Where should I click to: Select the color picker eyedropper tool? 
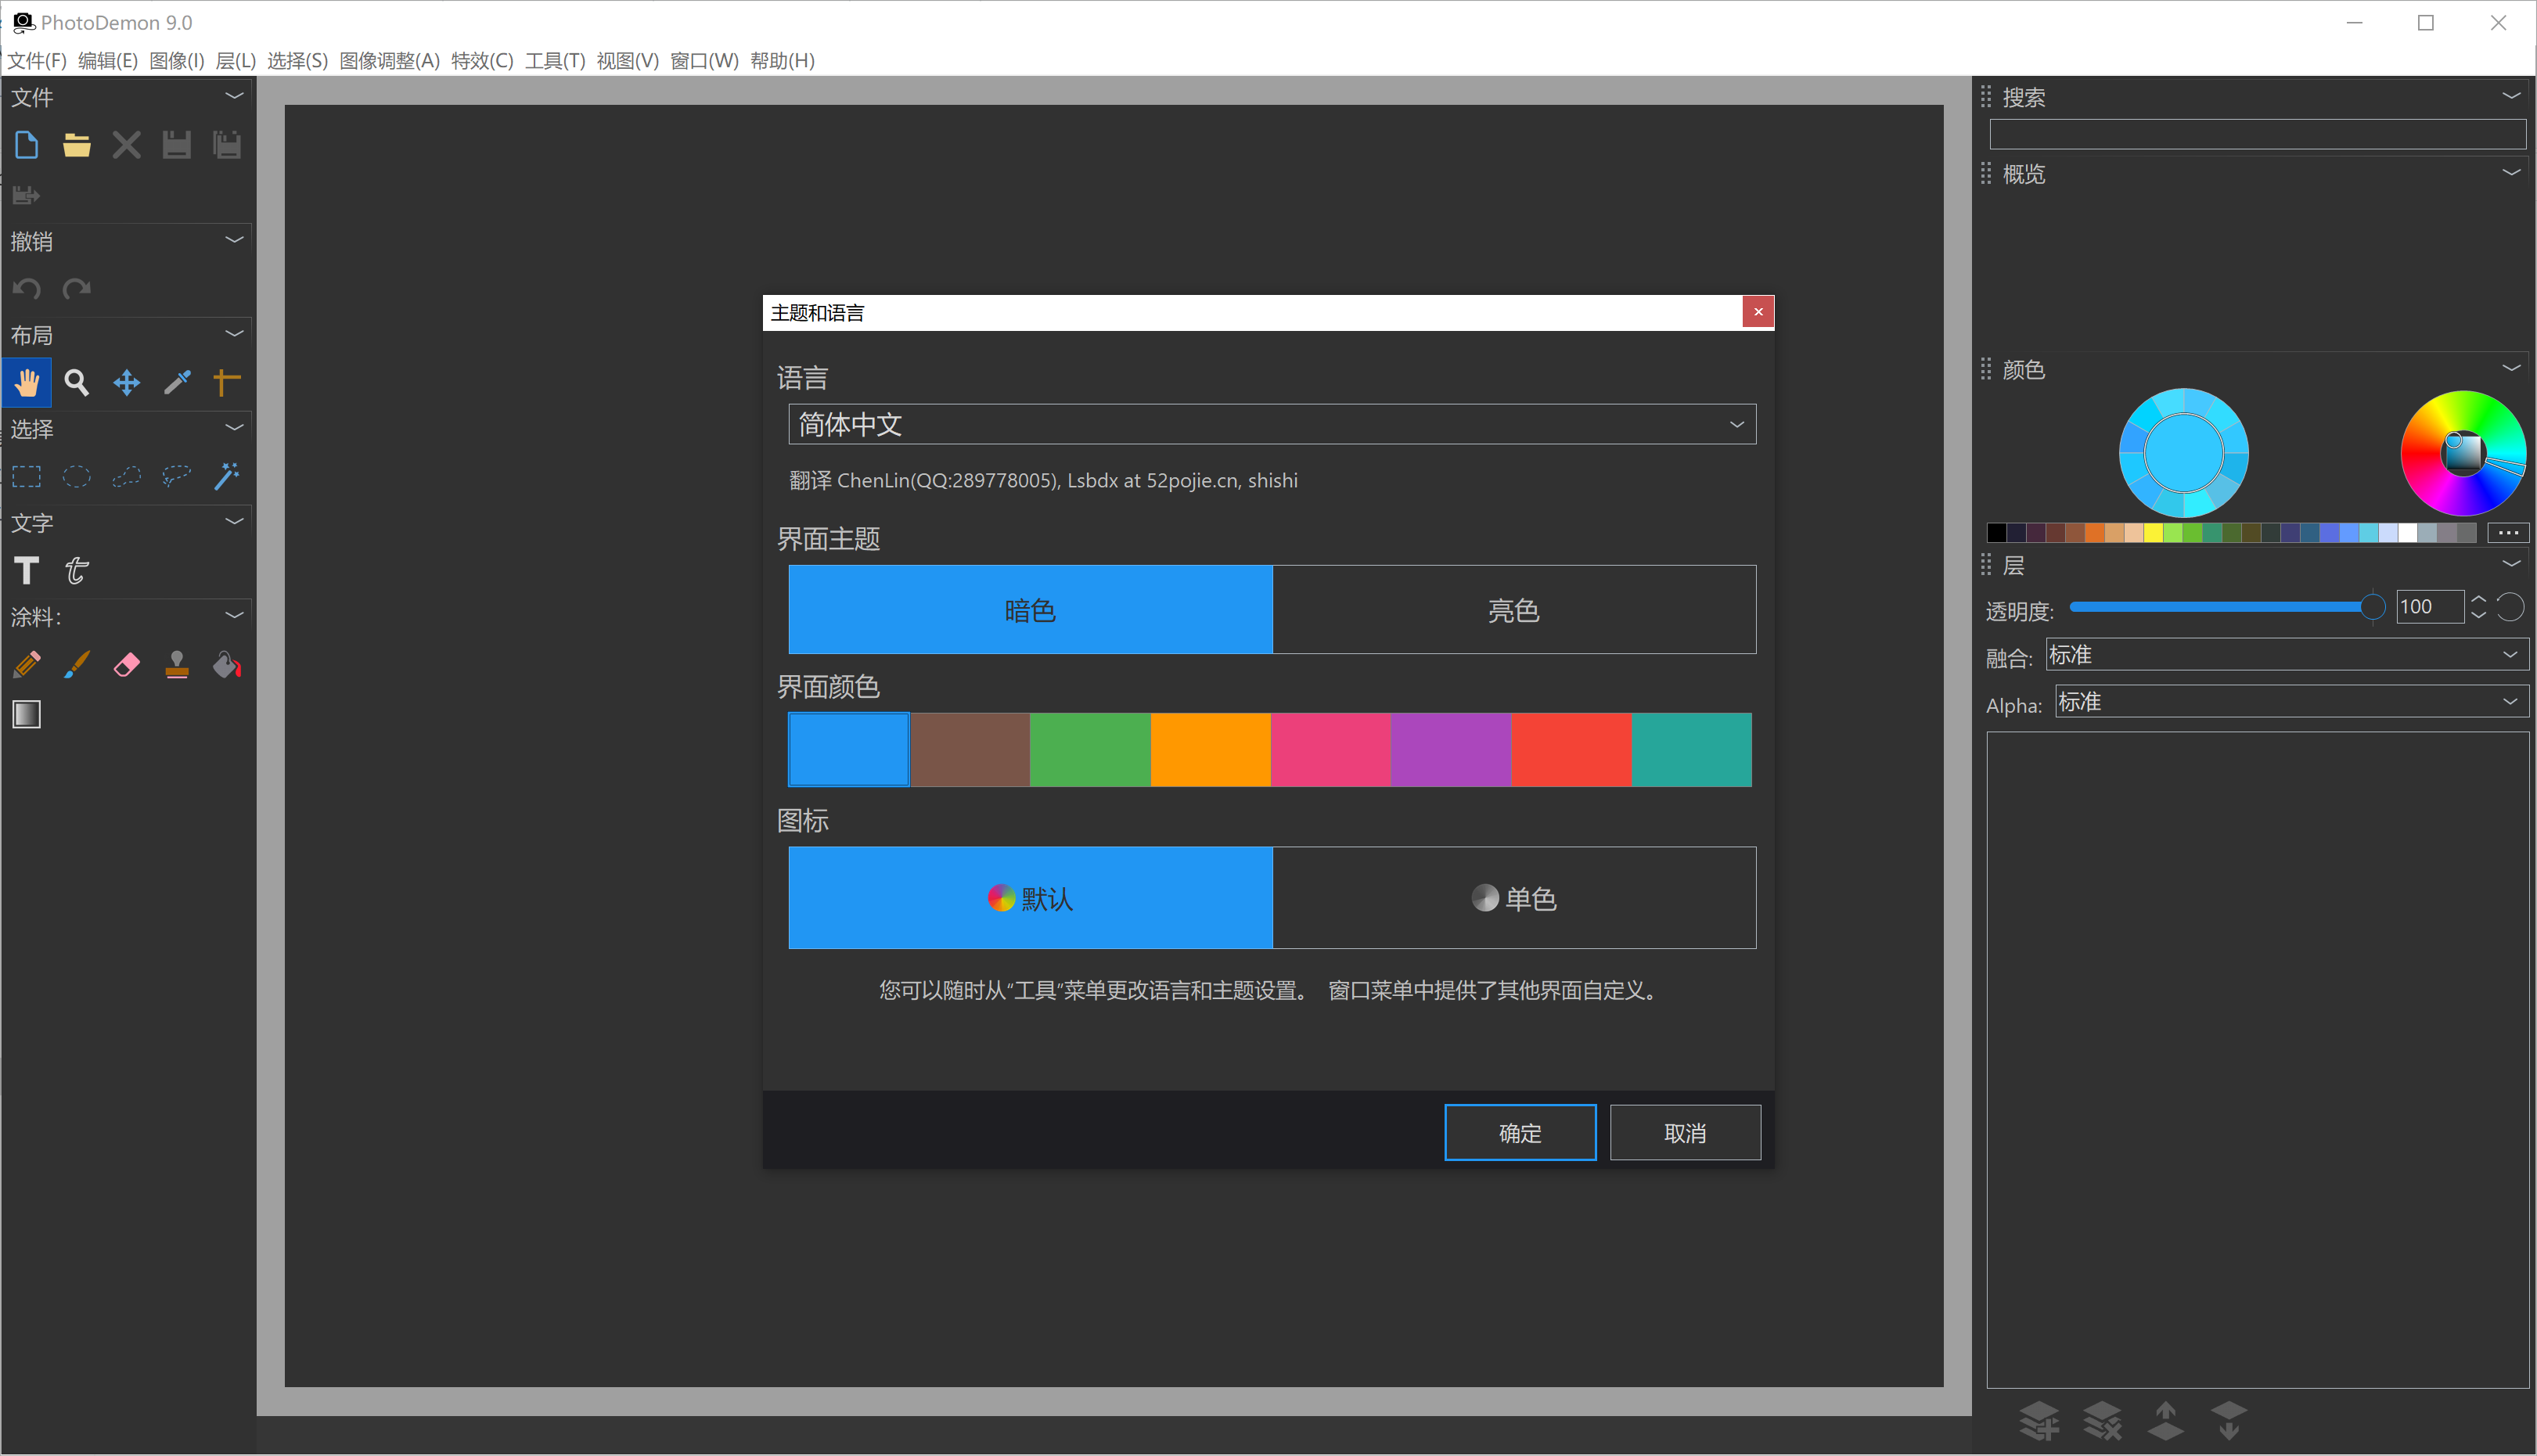(x=177, y=382)
